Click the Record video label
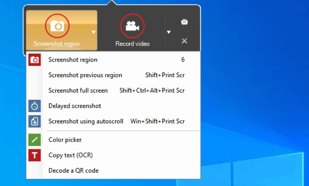 (x=133, y=44)
